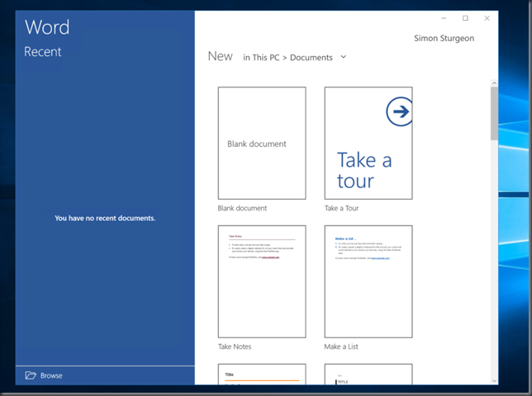The image size is (532, 396).
Task: Click the vertical scrollbar thumb
Action: tap(494, 113)
